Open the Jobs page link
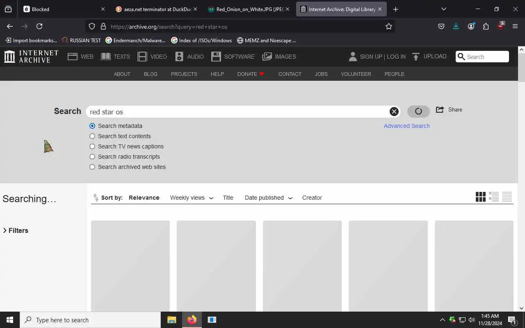 tap(321, 74)
